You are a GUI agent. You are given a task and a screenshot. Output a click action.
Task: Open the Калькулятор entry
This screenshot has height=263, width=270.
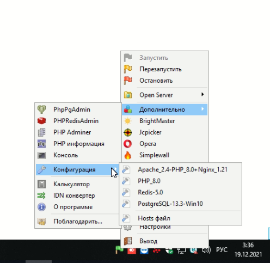(x=78, y=184)
